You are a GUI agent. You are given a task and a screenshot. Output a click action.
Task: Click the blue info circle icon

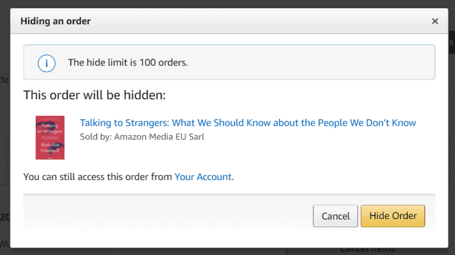(46, 62)
